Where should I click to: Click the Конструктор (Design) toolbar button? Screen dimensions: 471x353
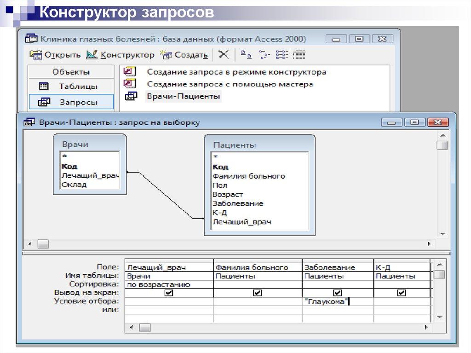[x=121, y=55]
